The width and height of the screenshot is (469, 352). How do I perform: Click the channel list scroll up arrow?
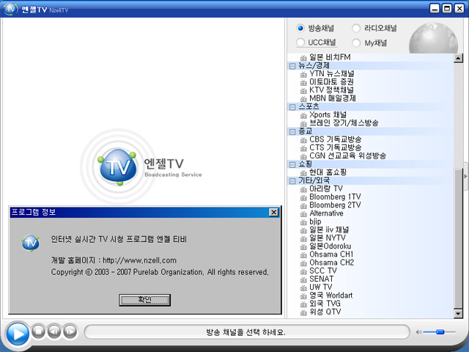coord(458,58)
